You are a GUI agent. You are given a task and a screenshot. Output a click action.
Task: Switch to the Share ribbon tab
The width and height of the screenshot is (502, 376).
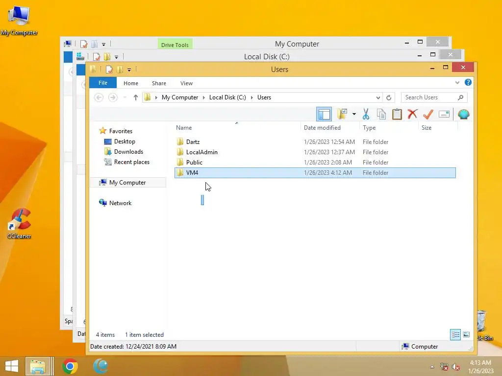tap(159, 83)
